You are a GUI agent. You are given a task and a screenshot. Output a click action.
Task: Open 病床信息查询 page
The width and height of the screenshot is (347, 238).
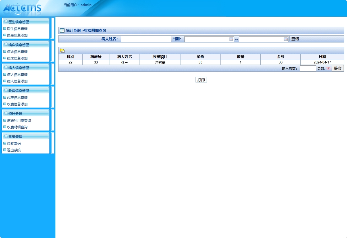[17, 52]
